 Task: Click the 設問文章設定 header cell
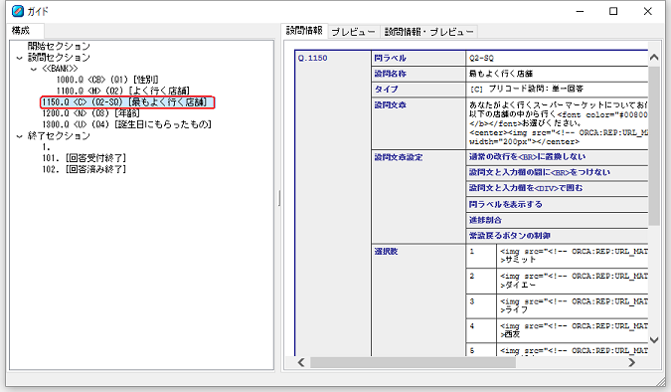tap(419, 197)
